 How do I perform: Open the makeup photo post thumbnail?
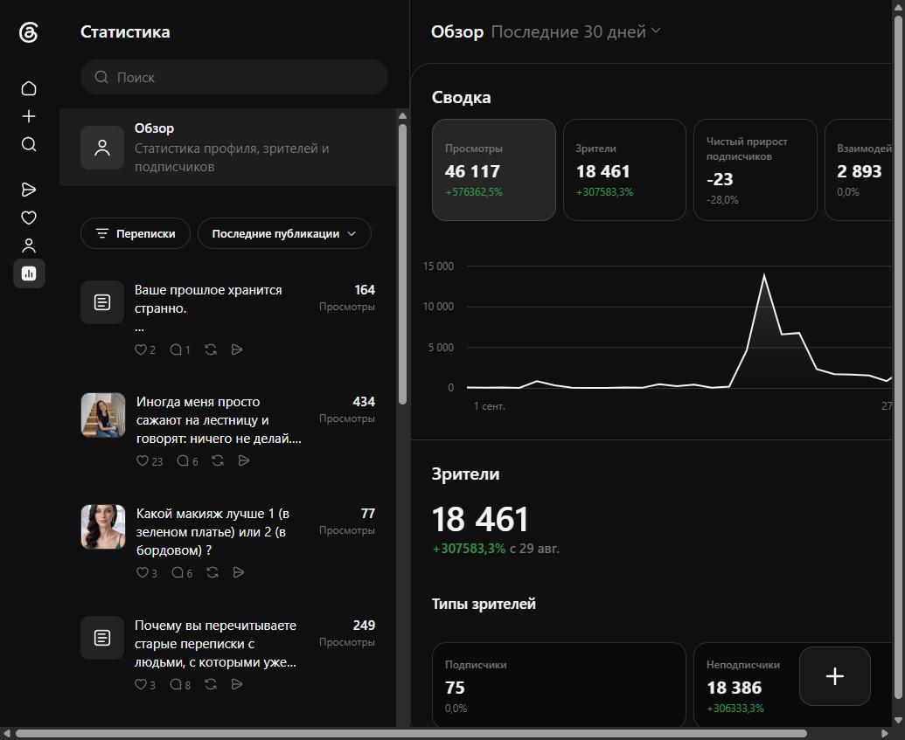click(x=102, y=527)
